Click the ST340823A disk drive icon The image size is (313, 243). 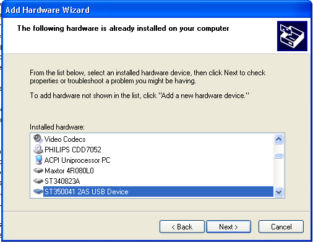tap(38, 181)
